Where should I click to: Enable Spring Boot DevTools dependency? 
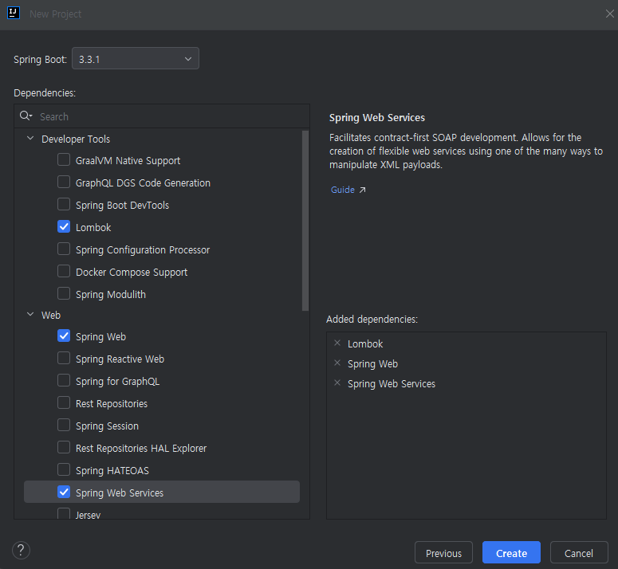(64, 204)
